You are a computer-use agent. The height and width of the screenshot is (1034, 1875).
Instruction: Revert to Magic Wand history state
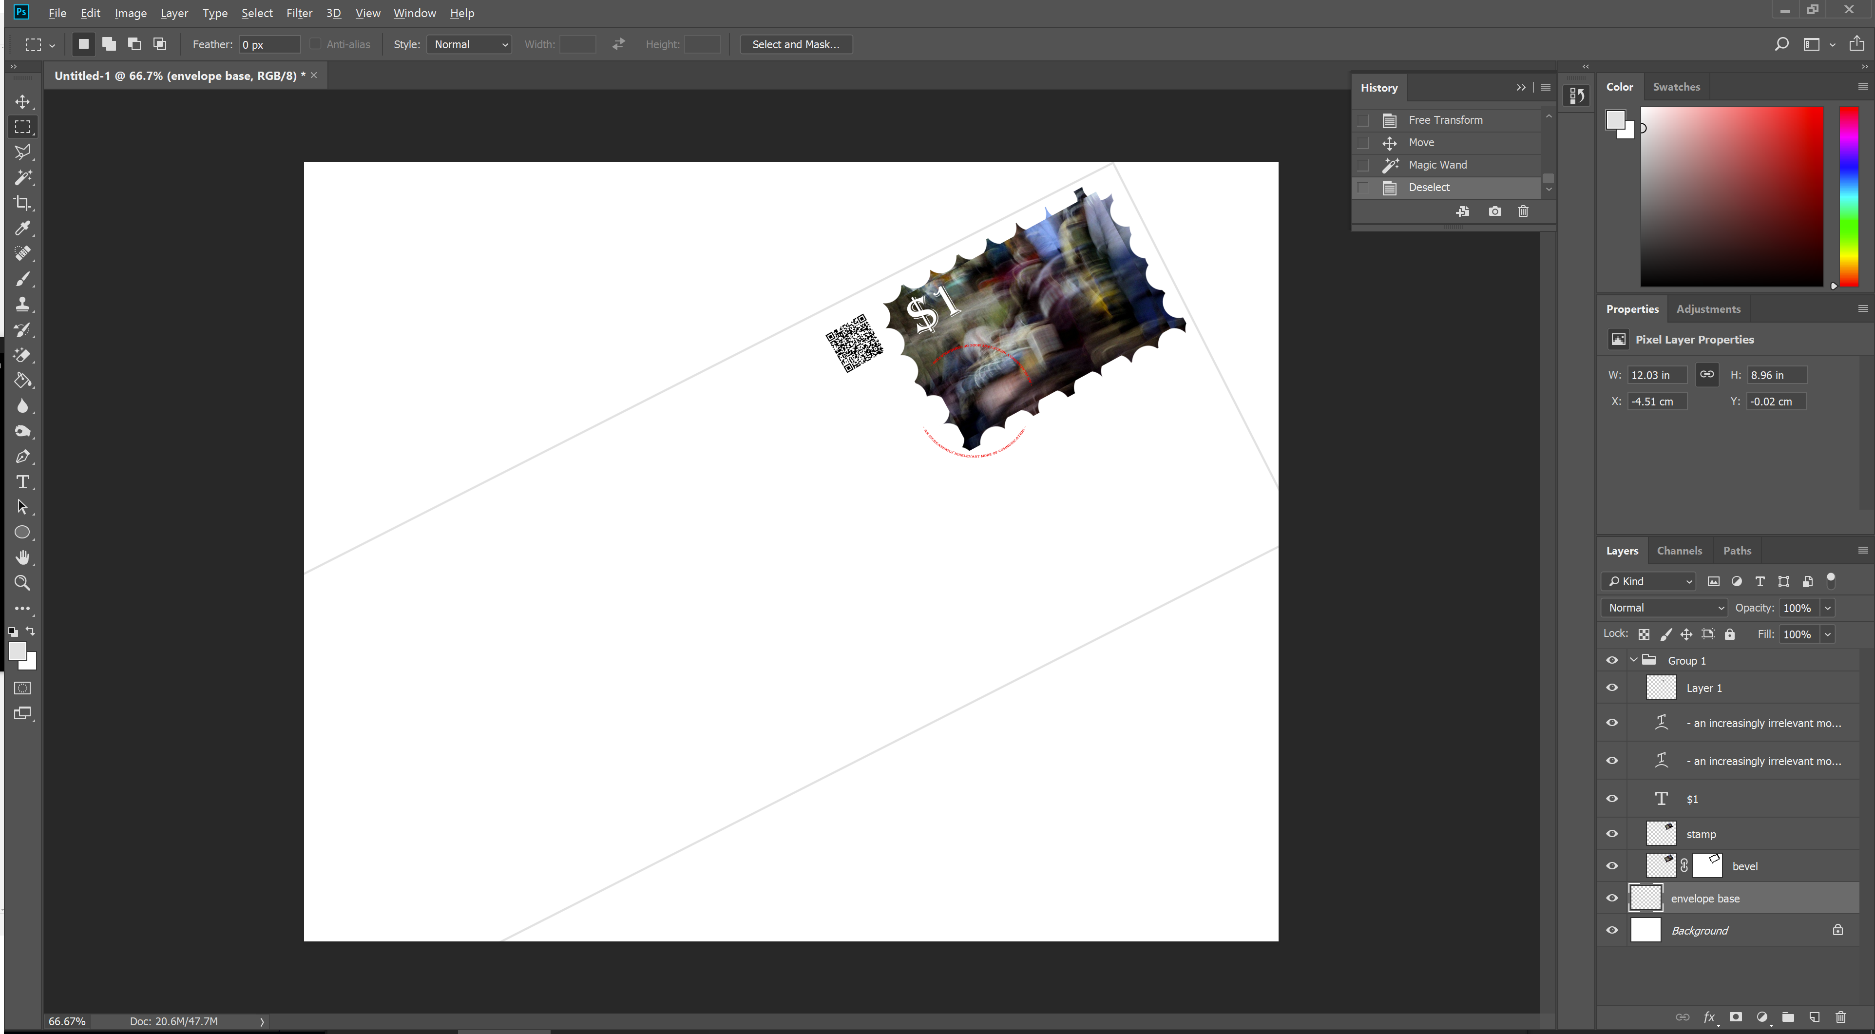(x=1437, y=165)
